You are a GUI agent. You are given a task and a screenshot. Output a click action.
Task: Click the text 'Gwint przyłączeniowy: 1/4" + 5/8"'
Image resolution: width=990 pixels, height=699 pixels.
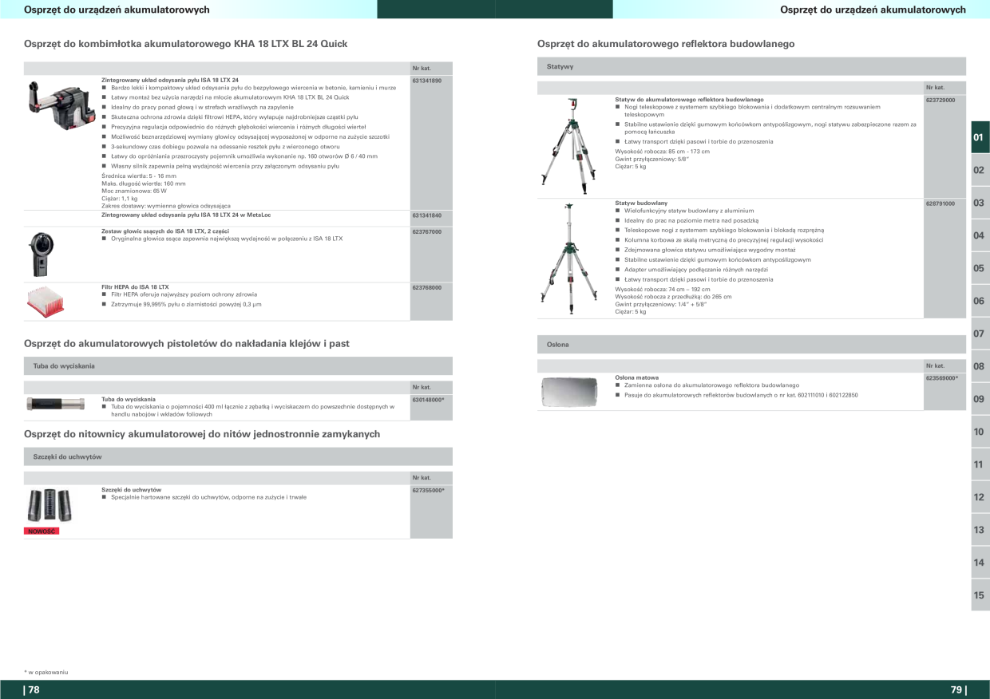point(661,305)
